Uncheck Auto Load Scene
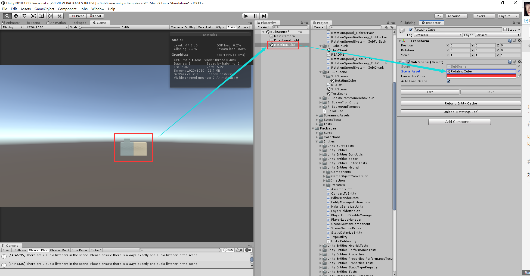 [448, 81]
